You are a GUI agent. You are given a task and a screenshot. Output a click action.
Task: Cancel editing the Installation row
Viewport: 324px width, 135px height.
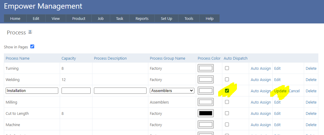(294, 91)
